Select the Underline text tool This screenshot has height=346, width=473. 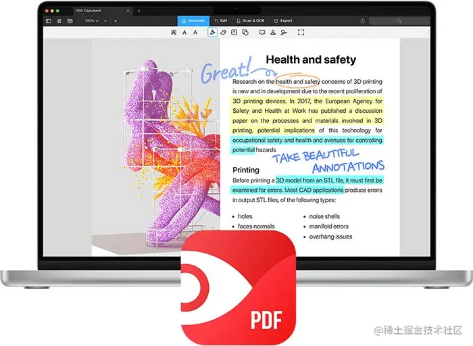click(x=184, y=32)
